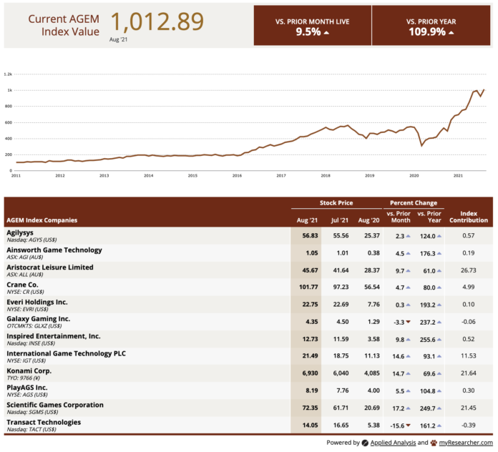This screenshot has width=498, height=452.
Task: Click the Percent Change group header
Action: 414,203
